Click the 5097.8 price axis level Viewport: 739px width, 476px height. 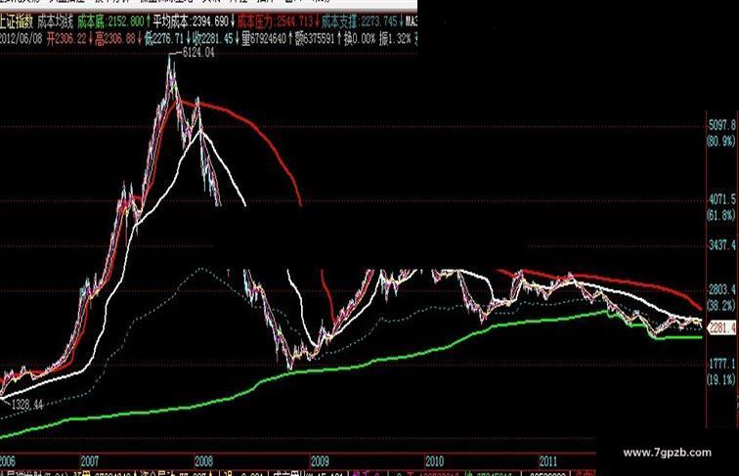[x=721, y=125]
